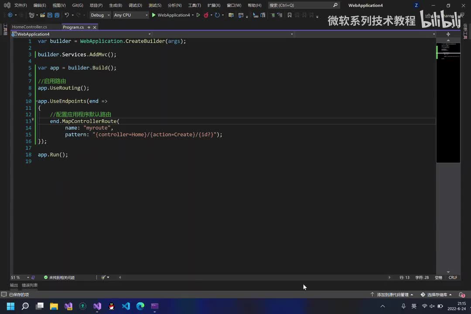Viewport: 471px width, 314px height.
Task: Expand the WebApplication4 startup target dropdown arrow
Action: pyautogui.click(x=193, y=15)
